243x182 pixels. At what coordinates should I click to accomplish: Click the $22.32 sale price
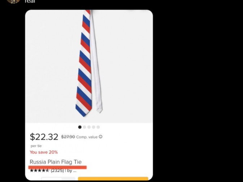(x=44, y=137)
